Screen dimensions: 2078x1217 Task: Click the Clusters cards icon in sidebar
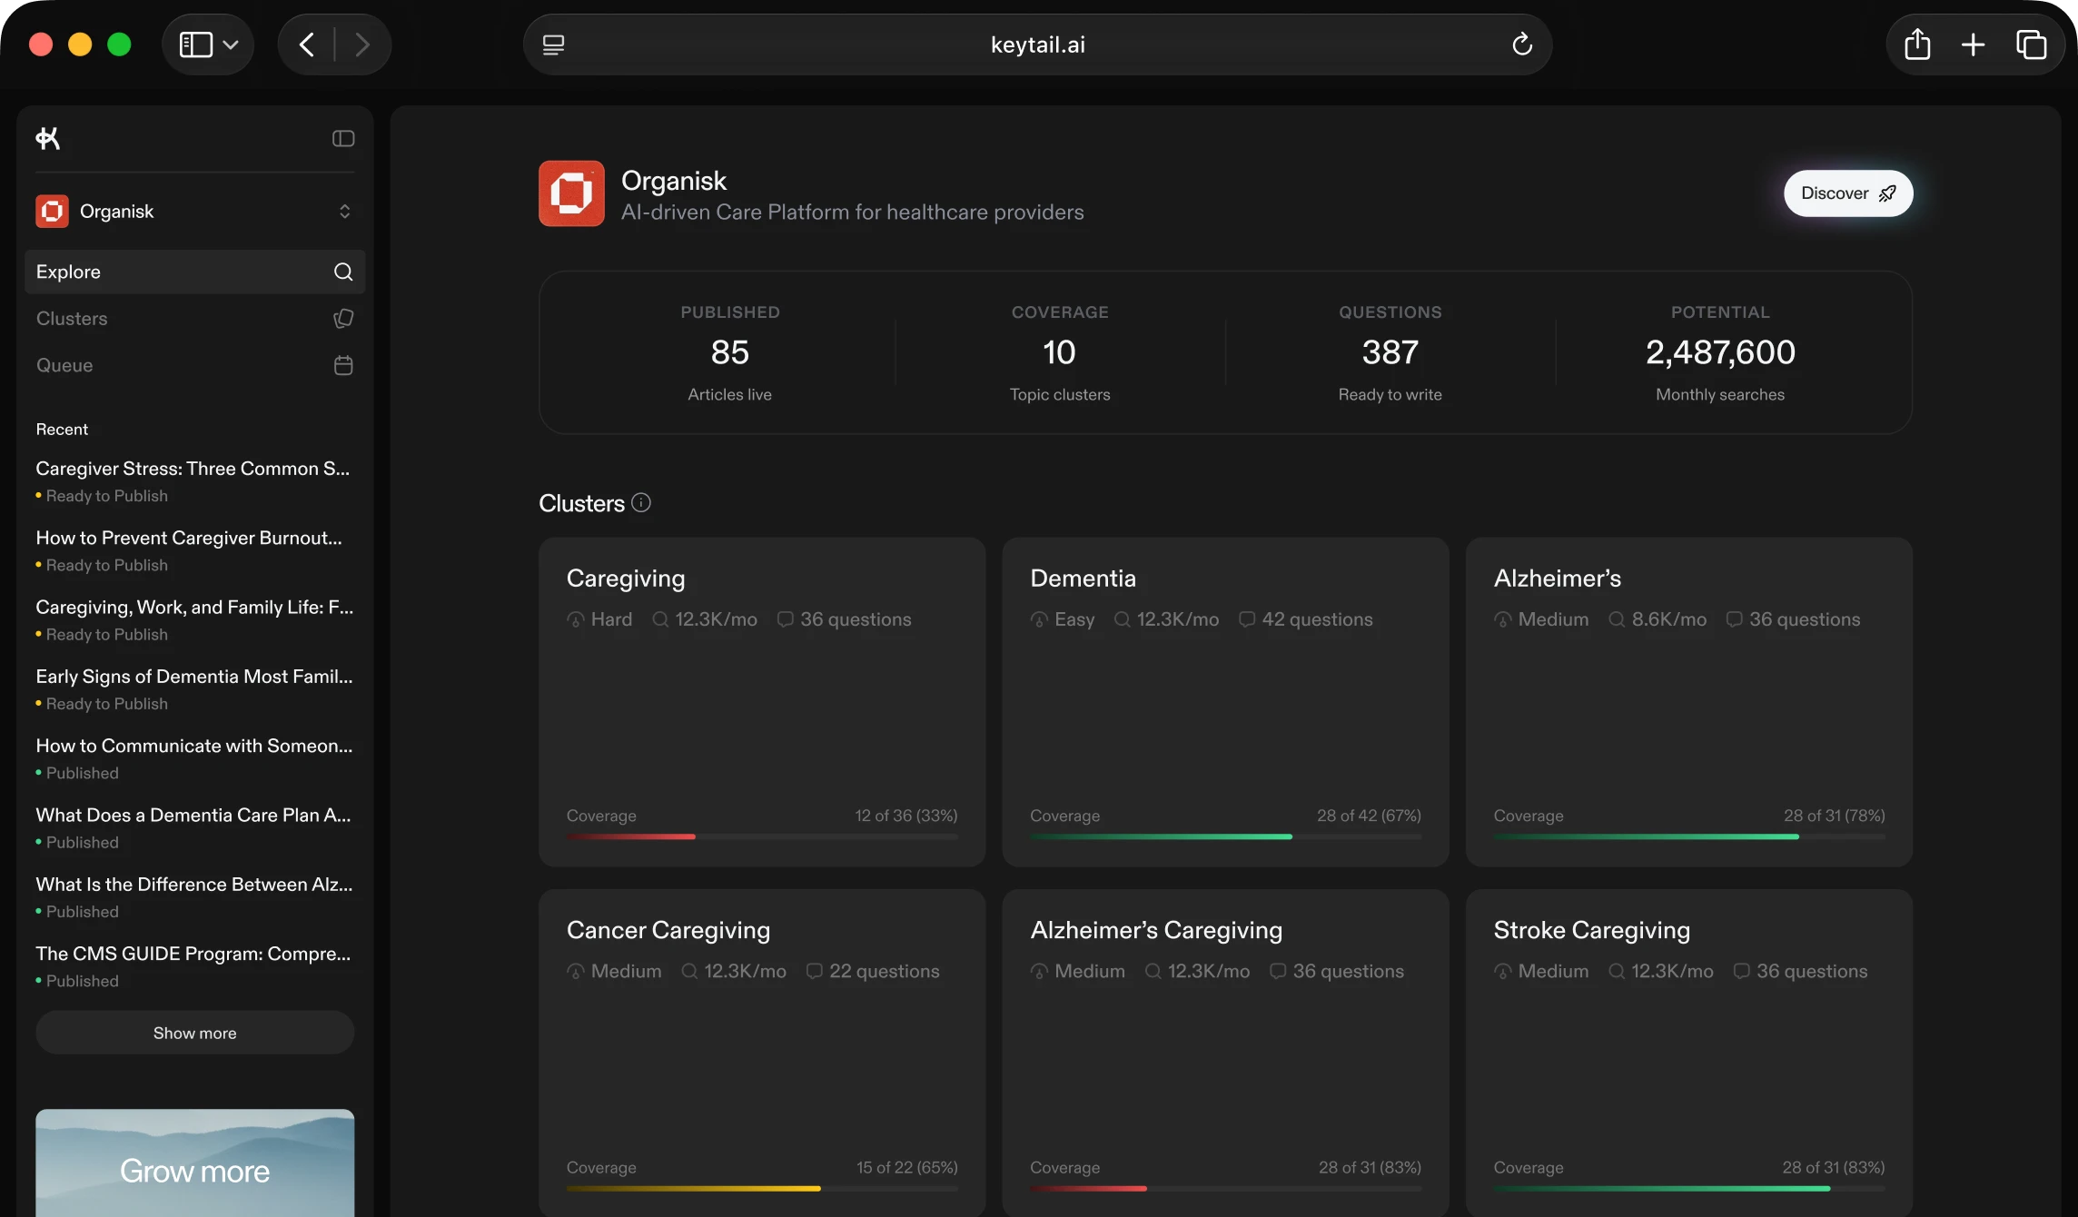pos(342,319)
